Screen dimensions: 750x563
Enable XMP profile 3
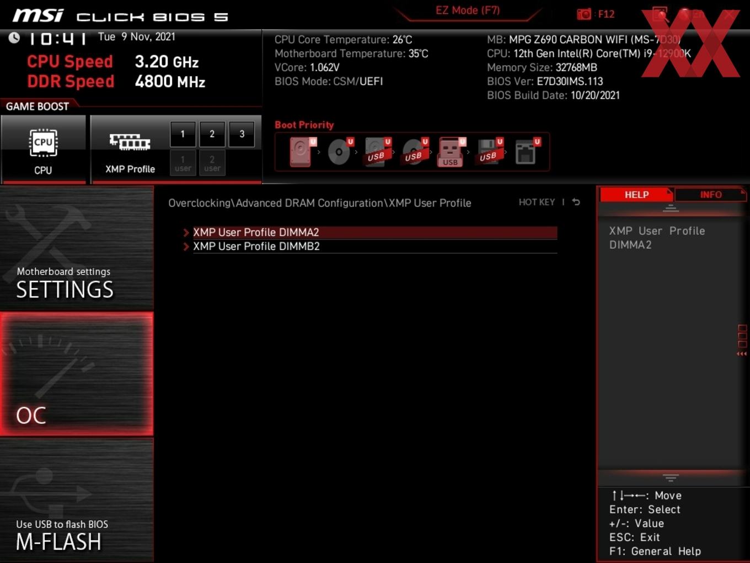coord(242,134)
